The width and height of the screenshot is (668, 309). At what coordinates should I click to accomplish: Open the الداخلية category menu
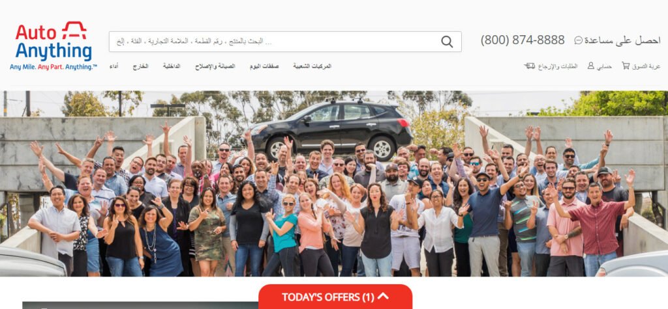pos(172,66)
